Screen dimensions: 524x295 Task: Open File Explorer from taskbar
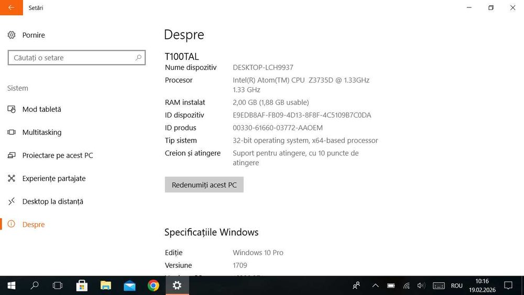106,286
